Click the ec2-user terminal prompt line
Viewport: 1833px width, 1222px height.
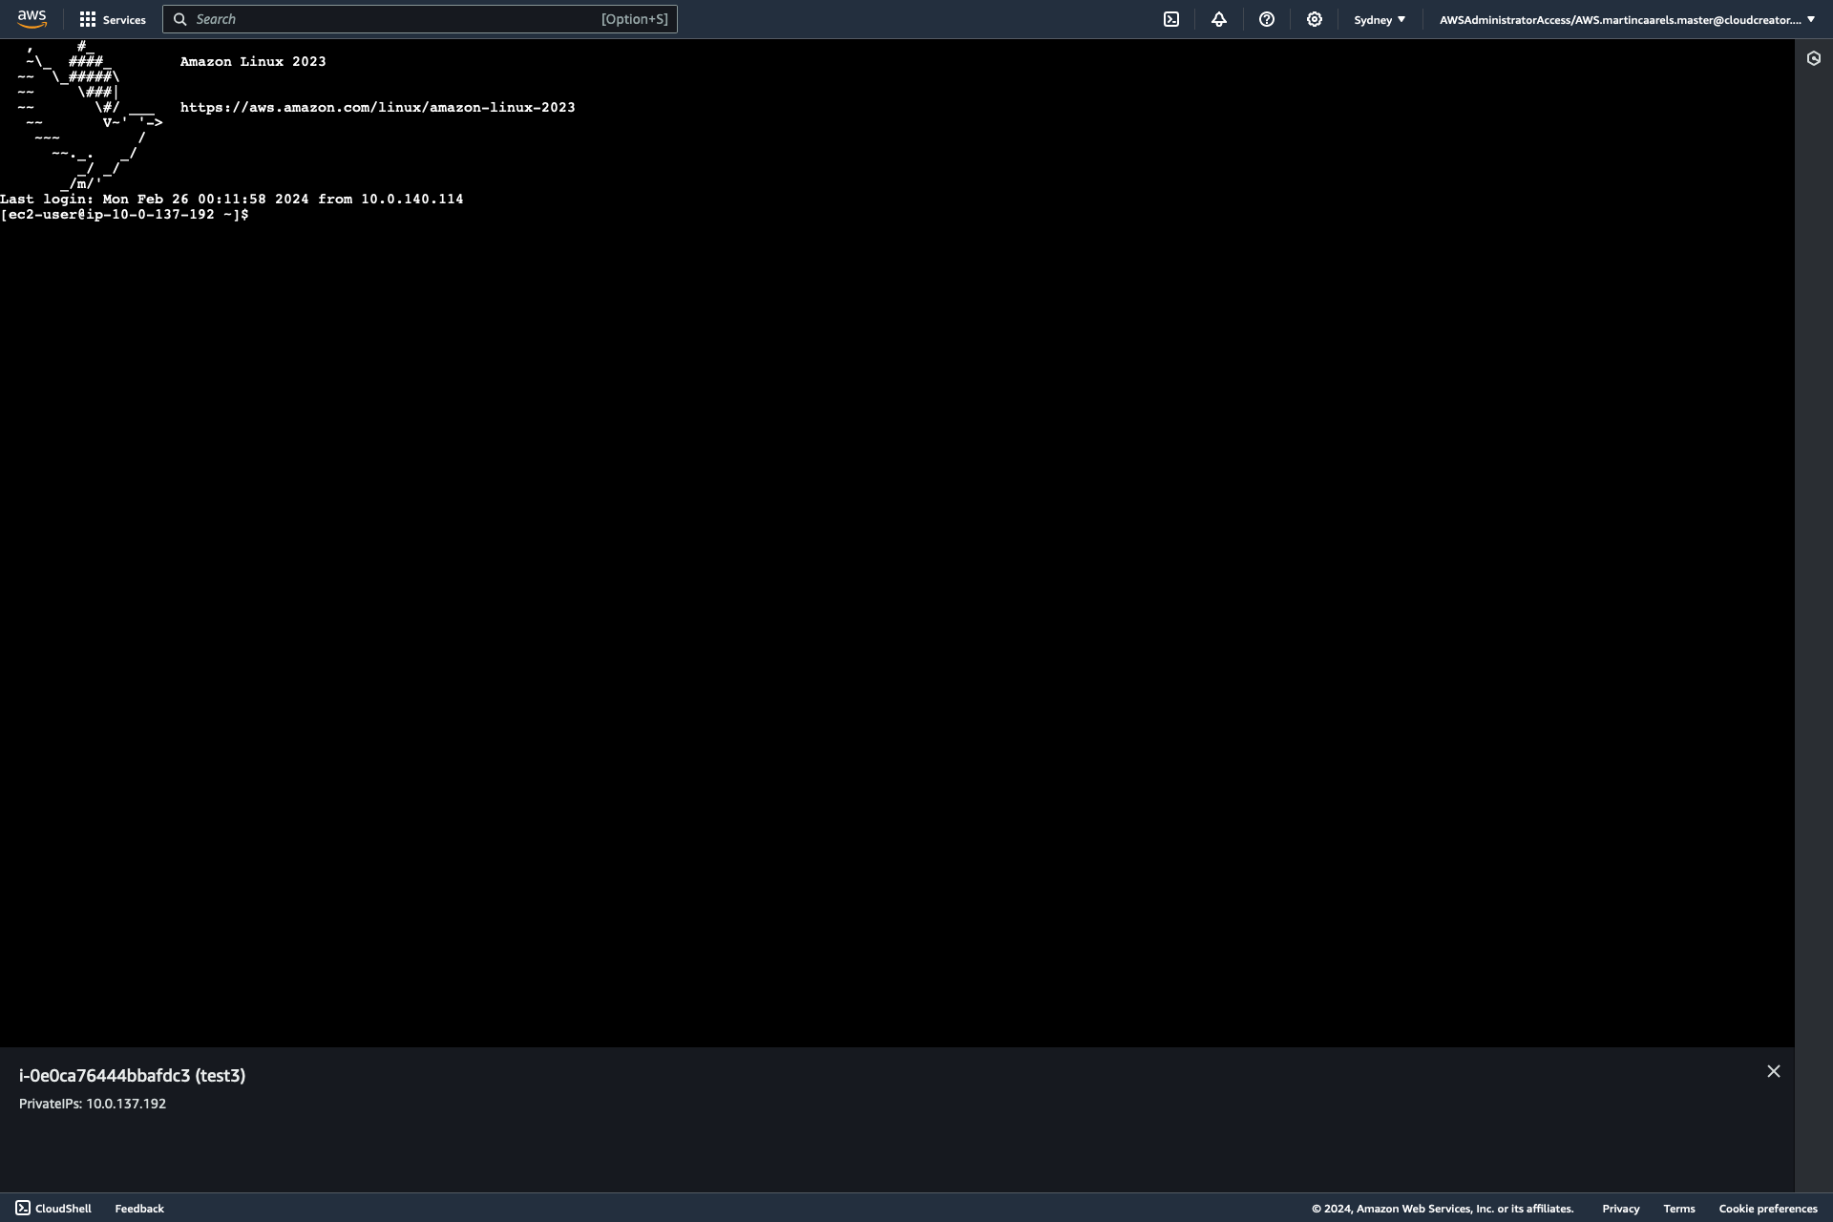tap(124, 215)
